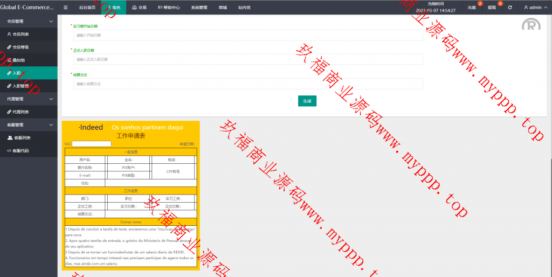The image size is (552, 277).
Task: Click the 结算方式 input field
Action: point(248,84)
